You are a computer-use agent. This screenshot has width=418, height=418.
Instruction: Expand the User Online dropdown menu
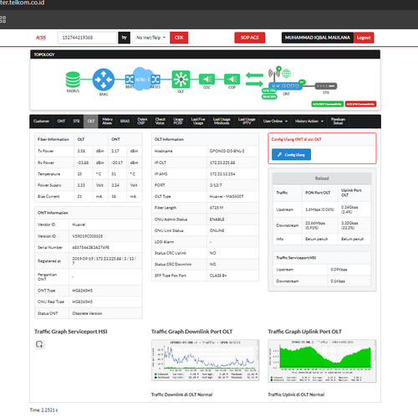pos(275,121)
